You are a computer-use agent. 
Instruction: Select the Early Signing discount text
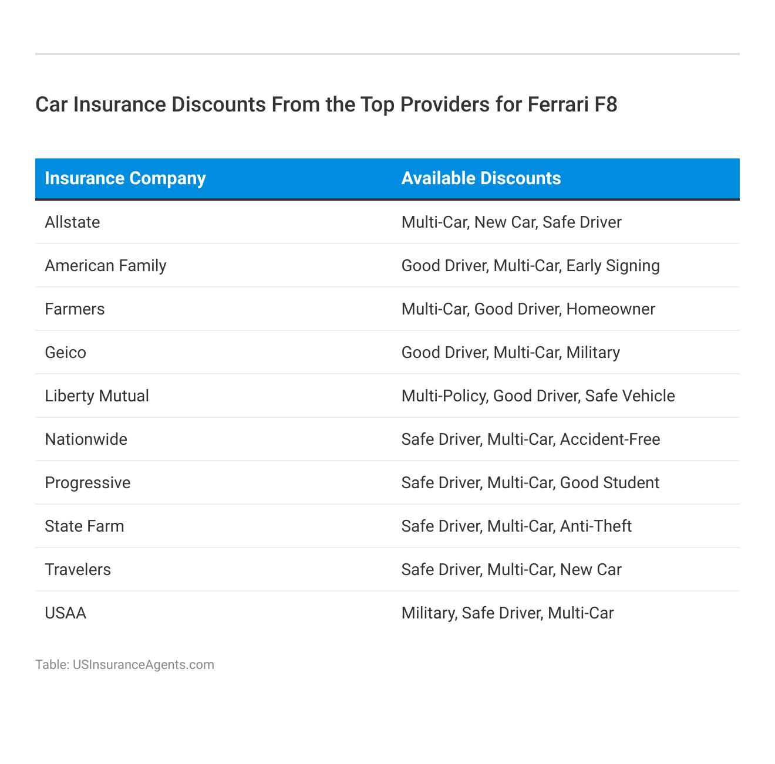pyautogui.click(x=613, y=266)
